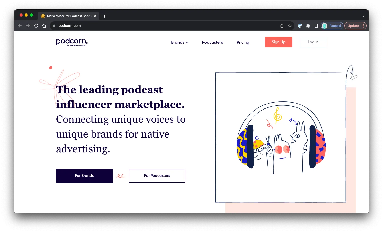Select the For Brands button
The image size is (383, 232).
coord(84,176)
